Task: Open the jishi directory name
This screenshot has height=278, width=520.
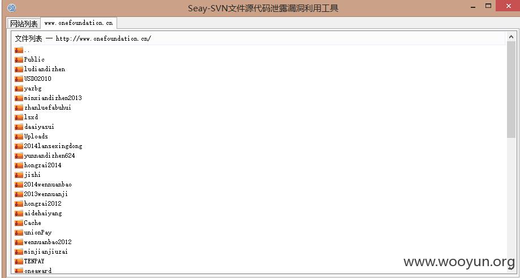Action: [32, 175]
